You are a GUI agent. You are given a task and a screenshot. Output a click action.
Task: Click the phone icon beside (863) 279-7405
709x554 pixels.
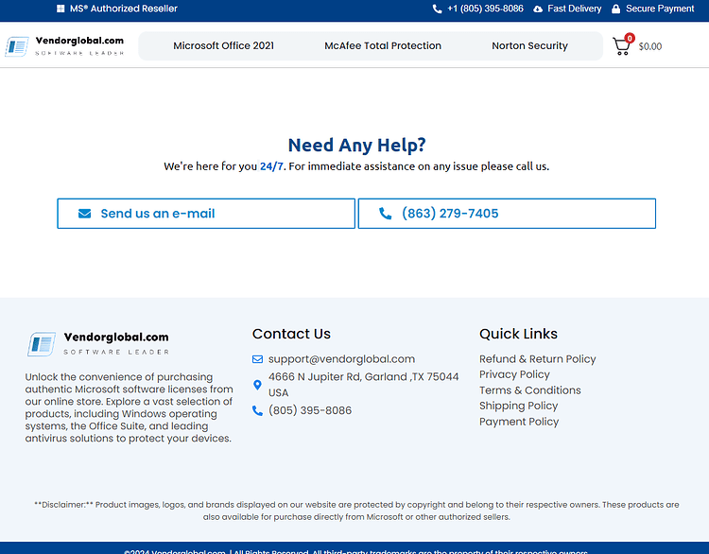386,214
